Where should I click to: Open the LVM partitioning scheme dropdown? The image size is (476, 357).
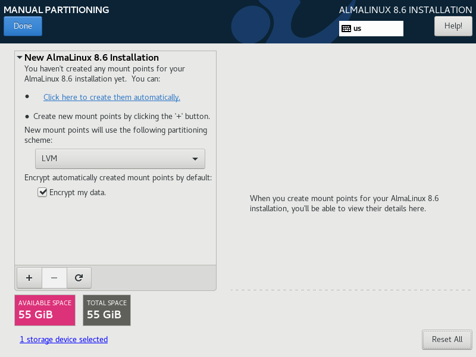click(120, 159)
